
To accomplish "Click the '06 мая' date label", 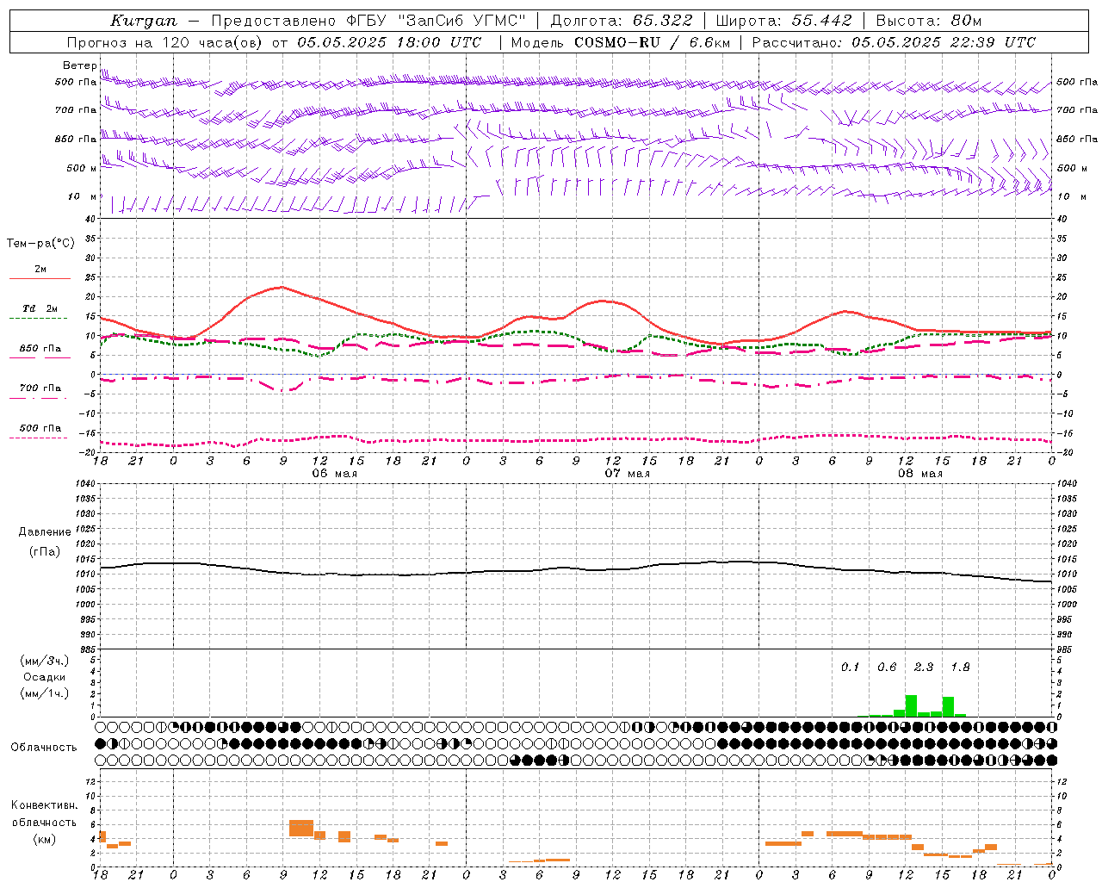I will (x=334, y=474).
